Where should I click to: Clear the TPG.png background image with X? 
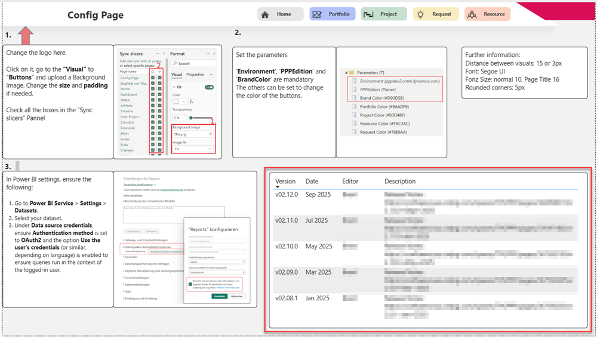pos(211,134)
